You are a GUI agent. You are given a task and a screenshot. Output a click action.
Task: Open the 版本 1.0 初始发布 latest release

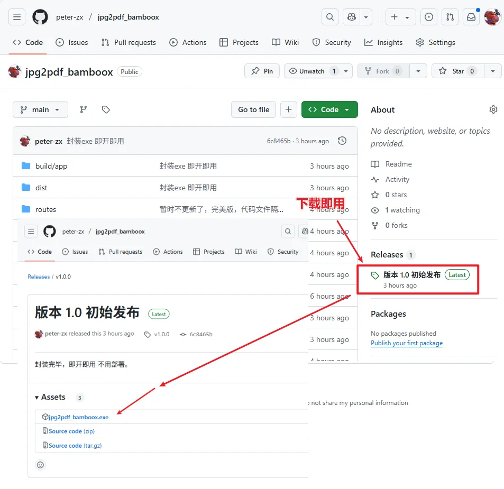coord(411,275)
